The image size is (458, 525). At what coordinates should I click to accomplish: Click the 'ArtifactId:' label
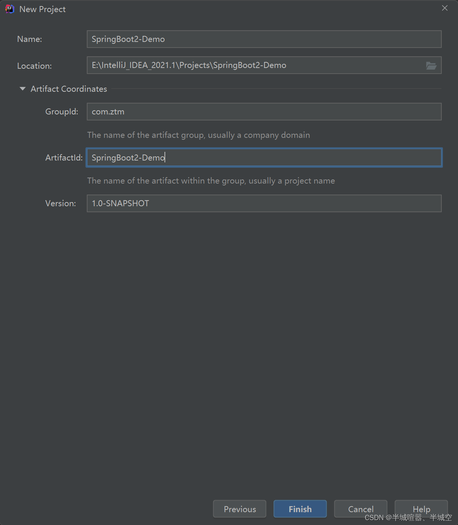(64, 157)
